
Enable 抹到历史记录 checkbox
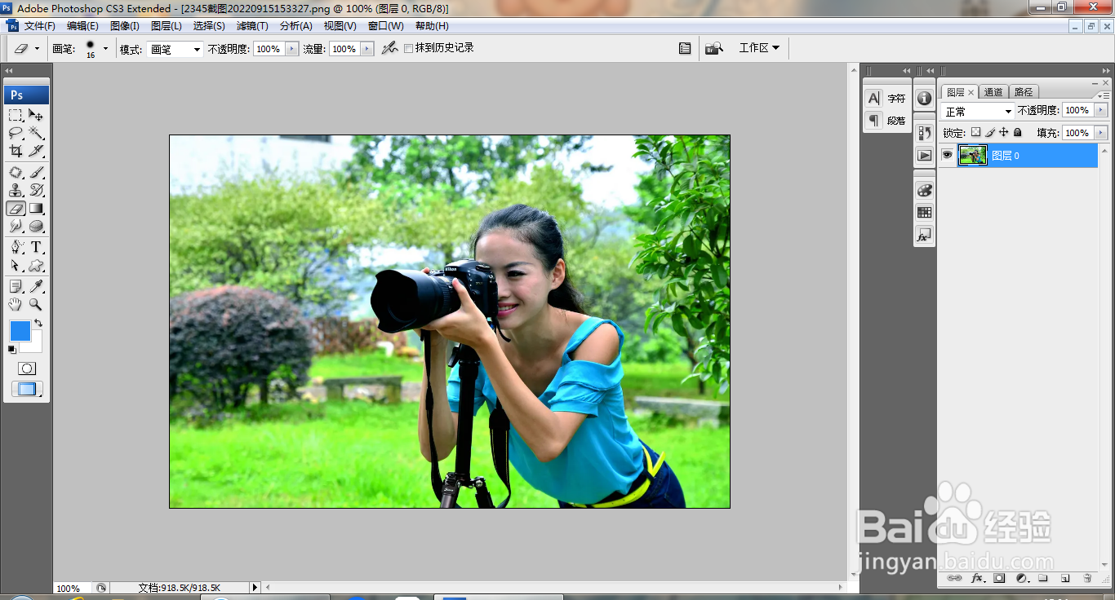409,49
